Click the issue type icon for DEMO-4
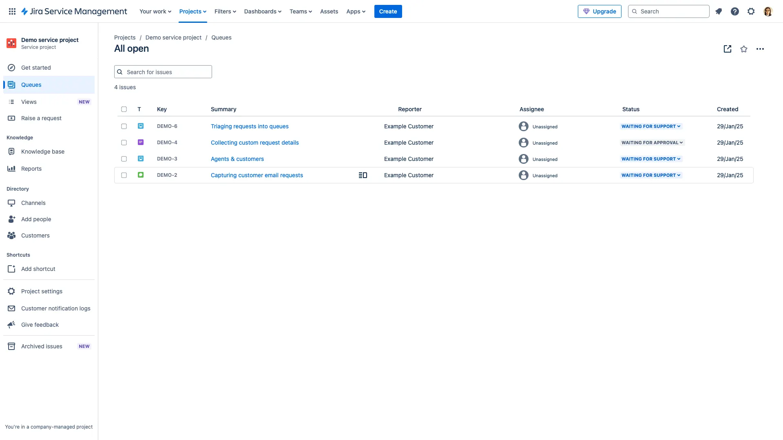The width and height of the screenshot is (783, 440). pyautogui.click(x=141, y=142)
